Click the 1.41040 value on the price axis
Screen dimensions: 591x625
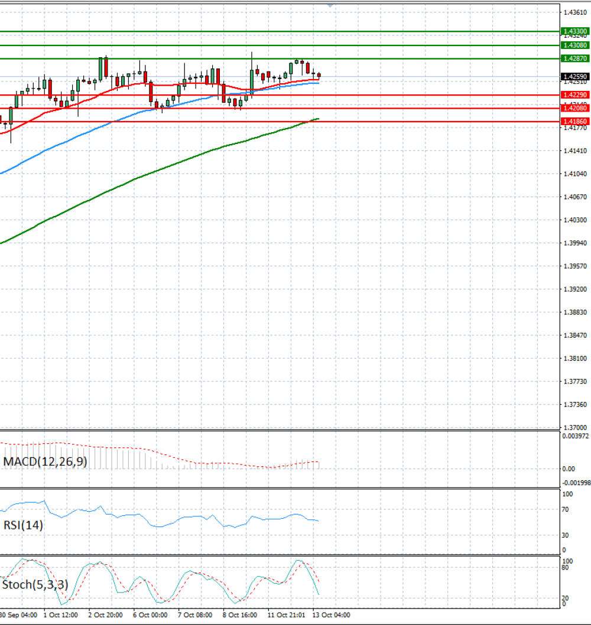(x=575, y=174)
